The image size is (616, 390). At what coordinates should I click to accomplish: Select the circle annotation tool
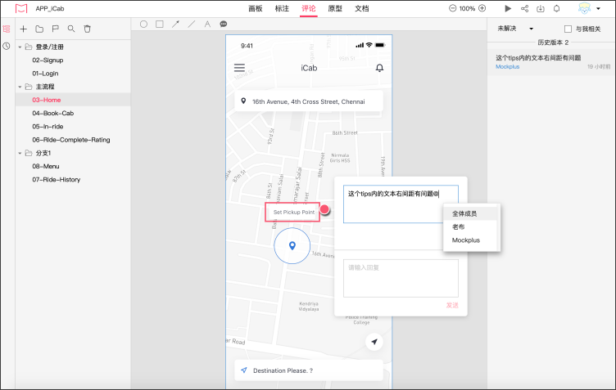pyautogui.click(x=143, y=25)
